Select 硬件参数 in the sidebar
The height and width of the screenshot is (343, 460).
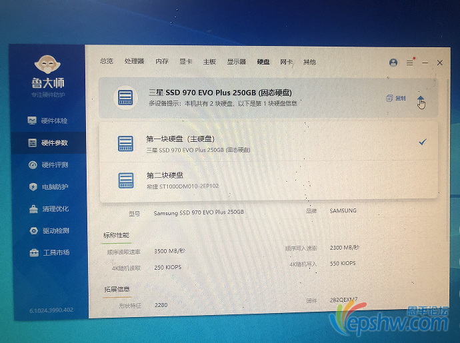[x=48, y=143]
